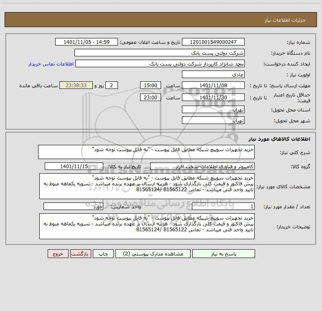
Task: Click the شهر محل تحویل label
Action: coord(292,121)
